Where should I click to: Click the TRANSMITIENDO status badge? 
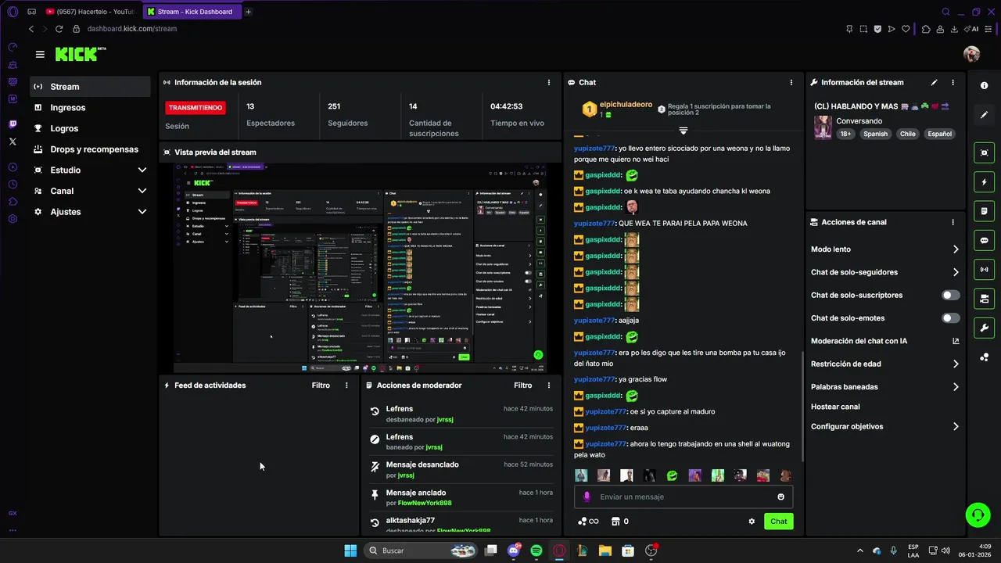[x=196, y=108]
